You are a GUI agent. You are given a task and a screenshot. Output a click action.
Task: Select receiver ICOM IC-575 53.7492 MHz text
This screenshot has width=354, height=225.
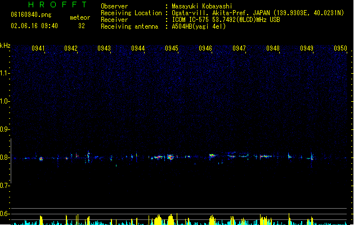[x=226, y=20]
